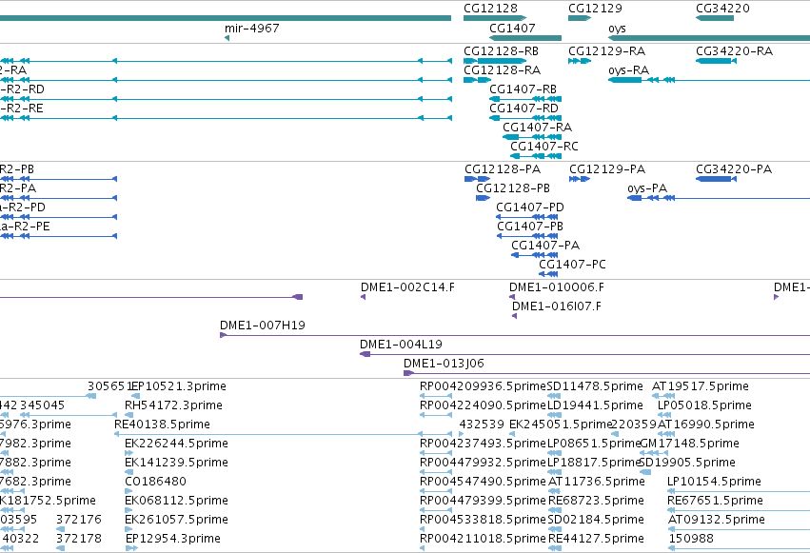Click the DME1-010O06.F clone end
Screen dimensions: 810x553
pyautogui.click(x=512, y=297)
